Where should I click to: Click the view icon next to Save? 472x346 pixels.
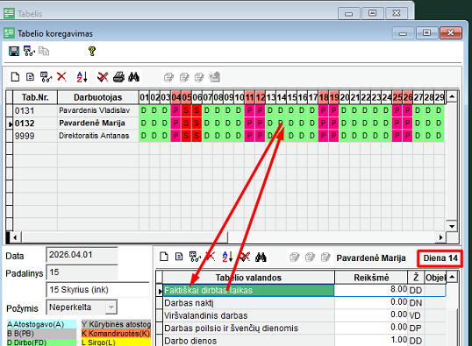(x=29, y=51)
